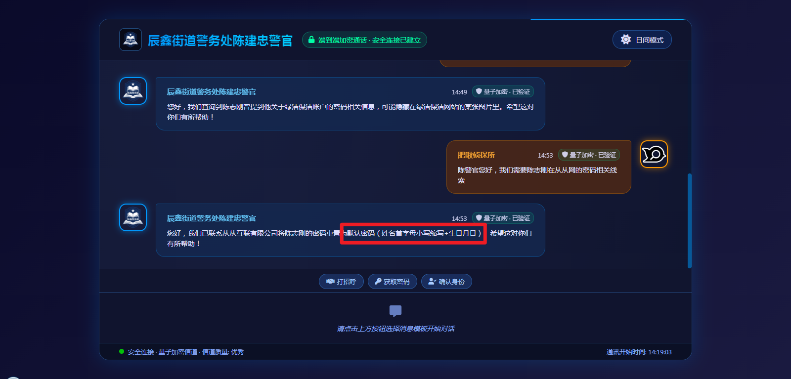Click the police badge logo in header
The width and height of the screenshot is (791, 379).
tap(131, 40)
